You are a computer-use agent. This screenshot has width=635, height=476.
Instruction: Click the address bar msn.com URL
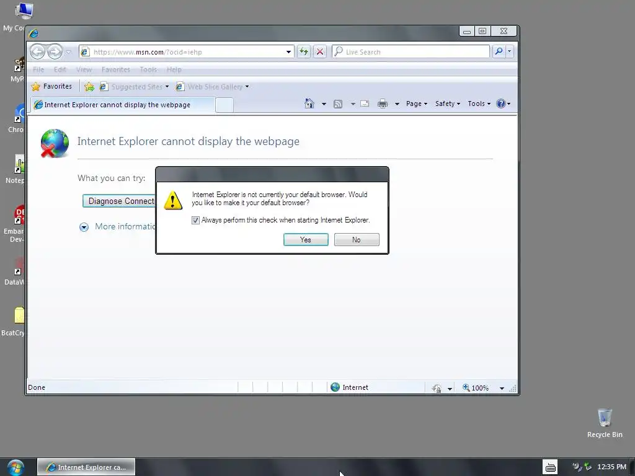pos(148,52)
